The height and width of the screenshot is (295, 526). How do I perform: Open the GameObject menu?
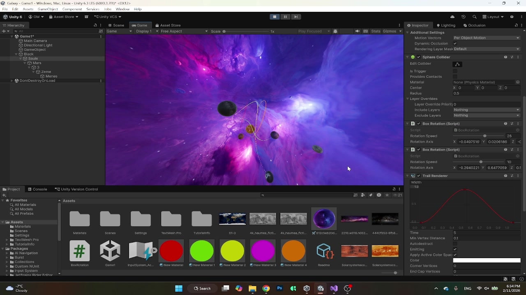(48, 9)
